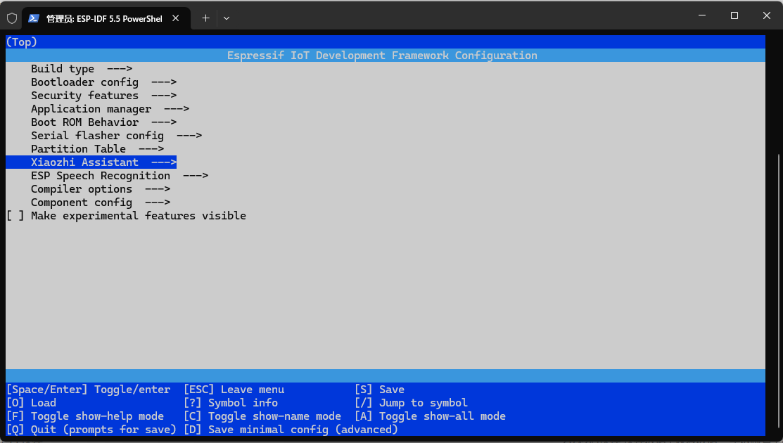Open the Bootloader config submenu
The height and width of the screenshot is (443, 783).
coord(104,82)
